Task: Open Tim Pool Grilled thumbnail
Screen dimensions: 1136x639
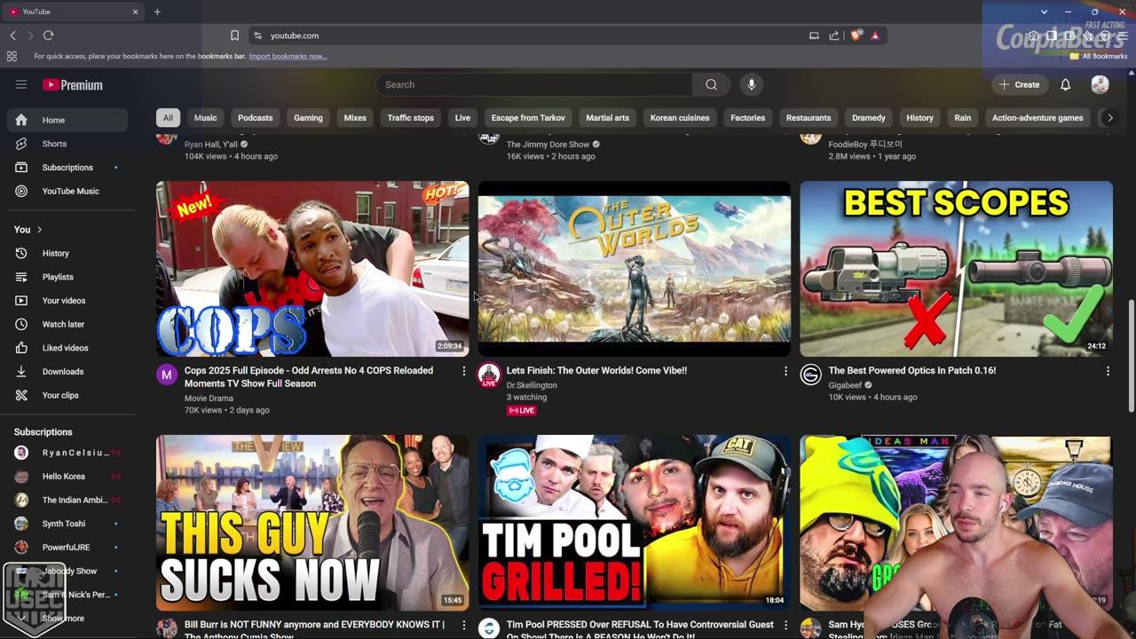Action: click(635, 523)
